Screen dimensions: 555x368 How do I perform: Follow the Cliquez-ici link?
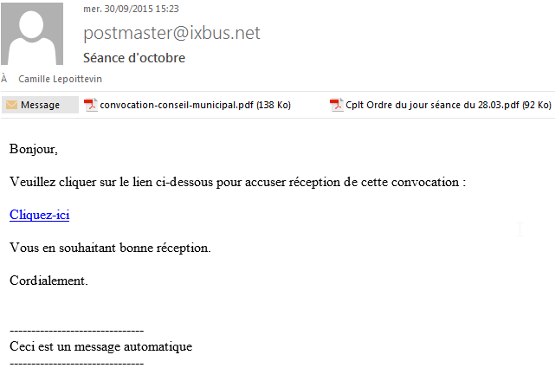coord(39,215)
